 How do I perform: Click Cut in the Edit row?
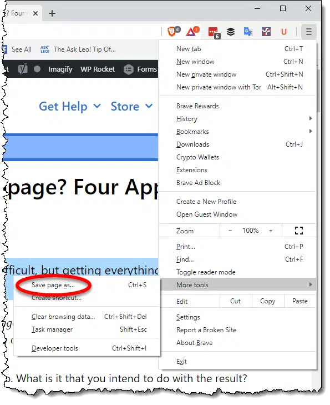(235, 301)
